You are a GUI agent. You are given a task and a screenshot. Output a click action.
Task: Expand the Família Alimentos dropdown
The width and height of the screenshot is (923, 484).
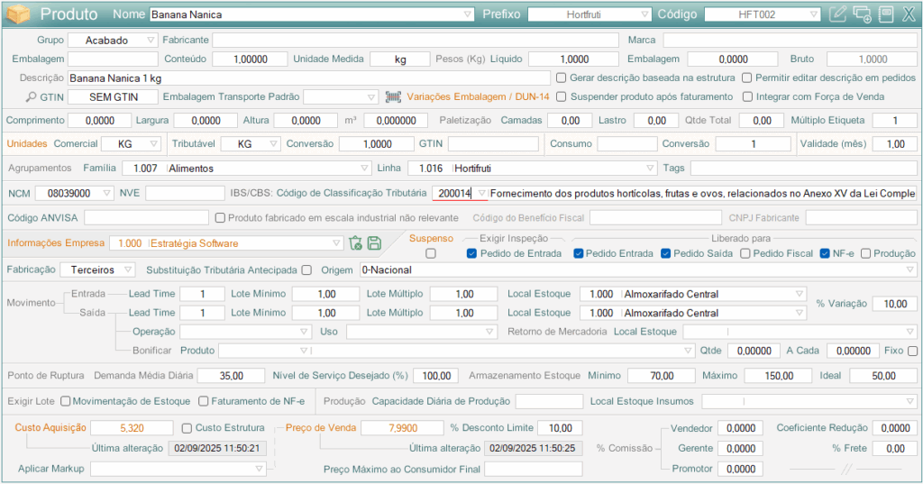tap(364, 168)
